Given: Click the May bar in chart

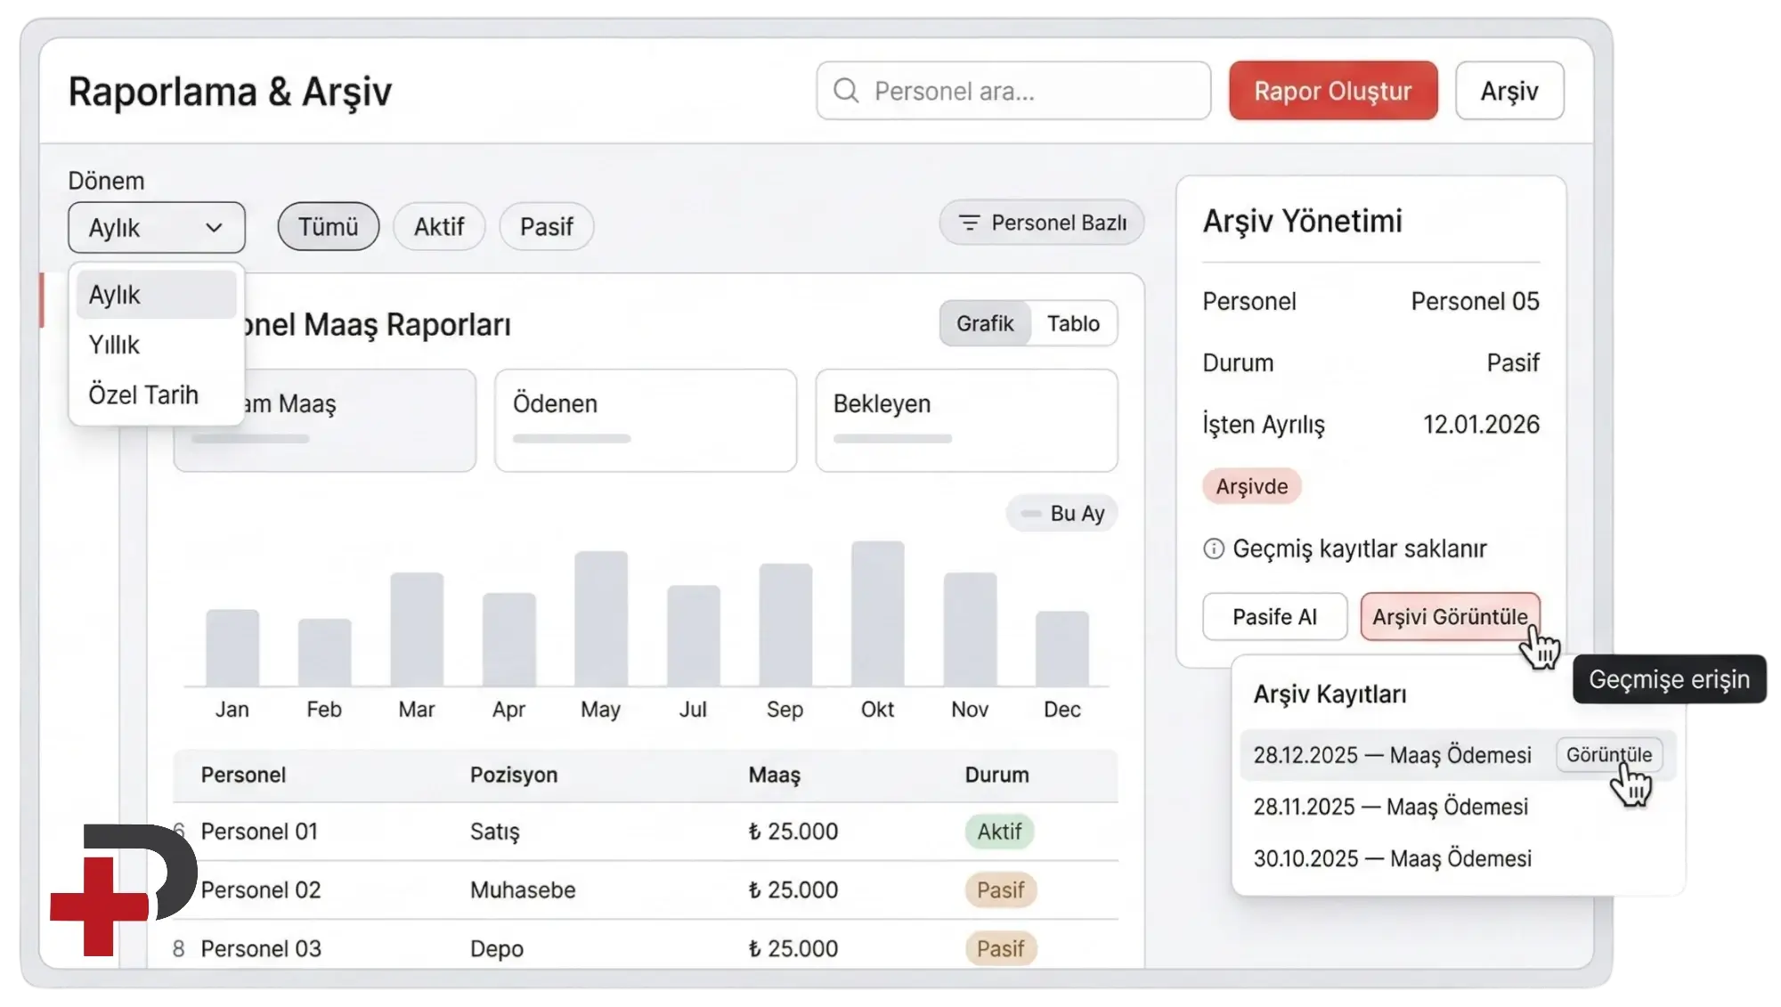Looking at the screenshot, I should (601, 618).
